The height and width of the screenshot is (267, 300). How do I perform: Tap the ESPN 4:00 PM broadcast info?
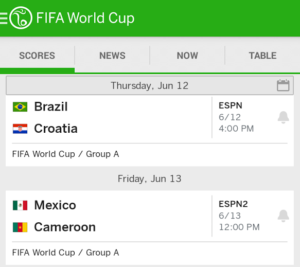(236, 117)
